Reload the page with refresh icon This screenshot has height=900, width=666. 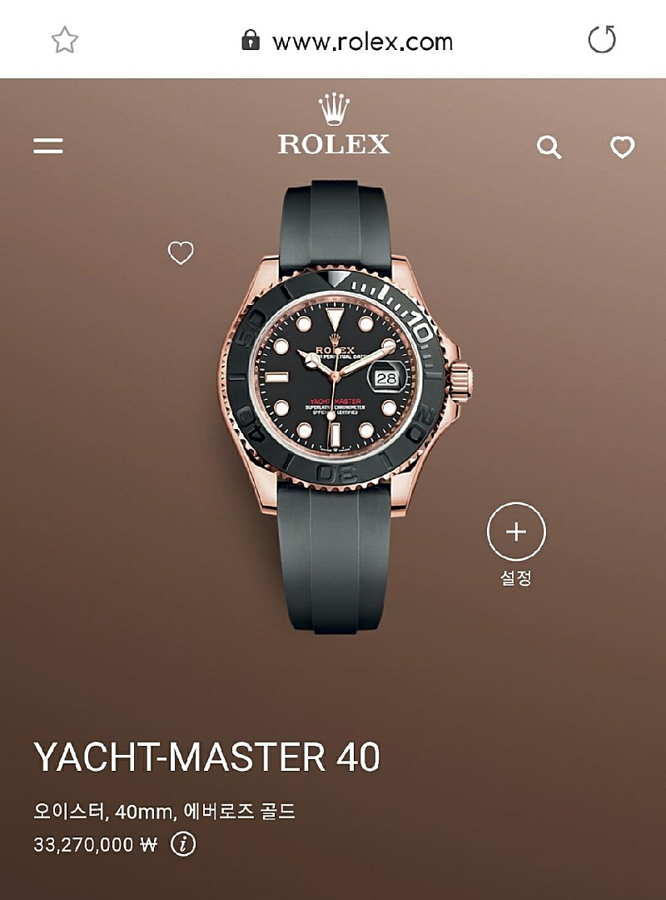[602, 40]
